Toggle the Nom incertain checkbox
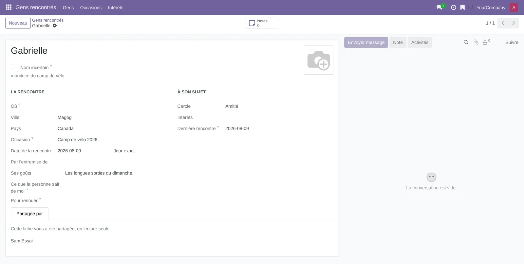Image resolution: width=524 pixels, height=264 pixels. (x=13, y=66)
